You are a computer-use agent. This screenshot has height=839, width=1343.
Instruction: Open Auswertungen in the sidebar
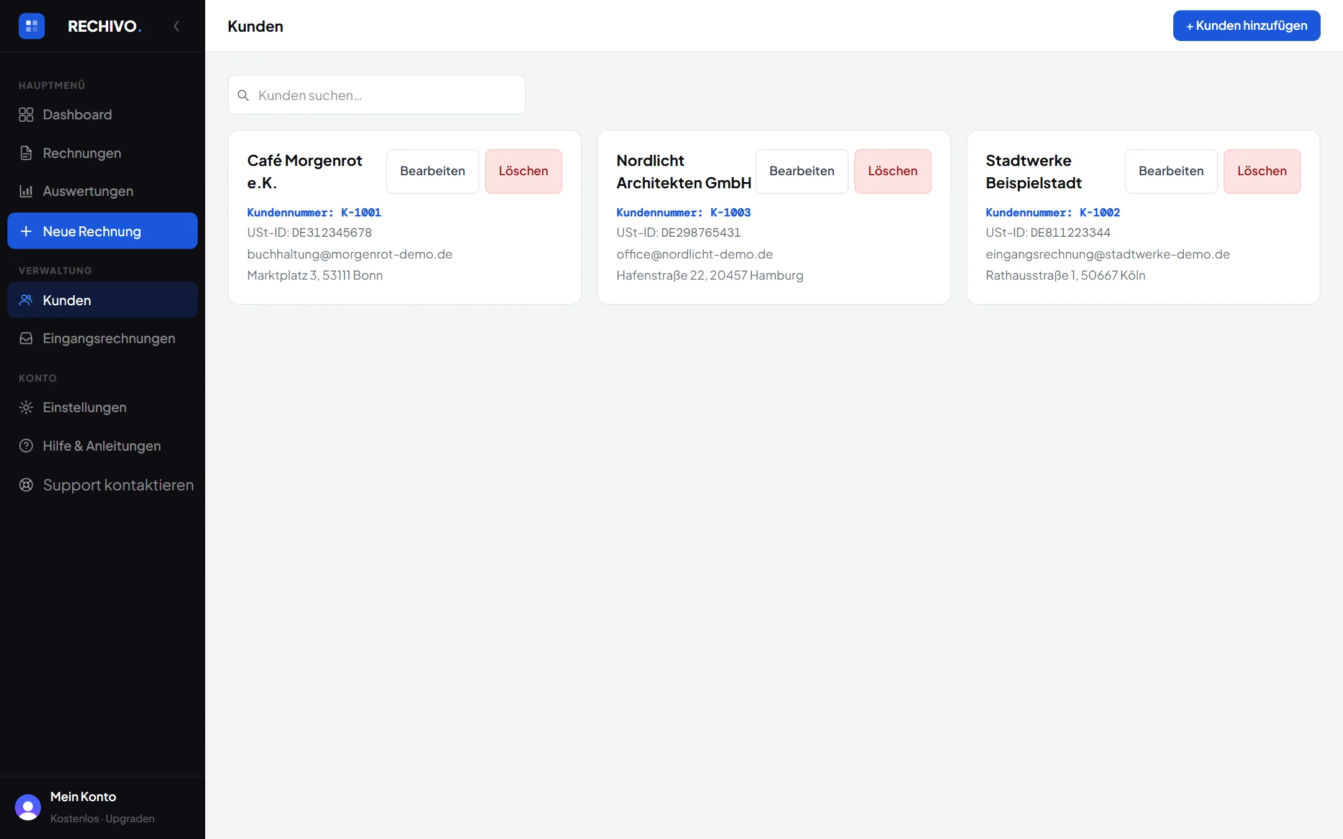pos(103,191)
